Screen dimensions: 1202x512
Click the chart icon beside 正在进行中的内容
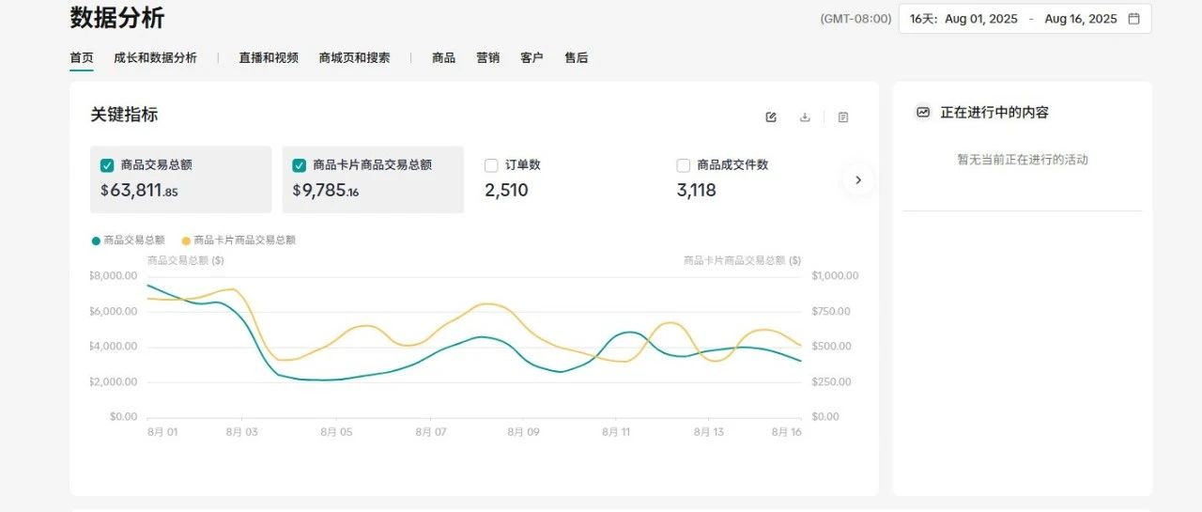[923, 112]
